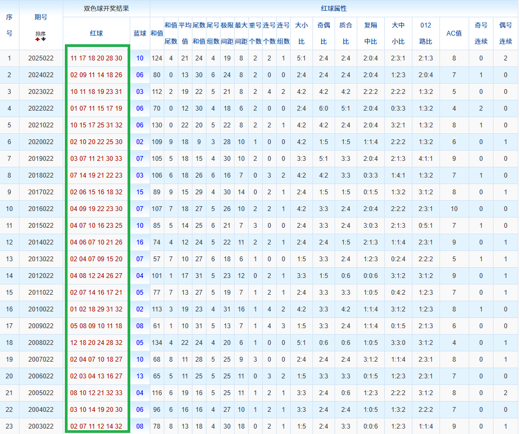Click the 012路比 column header
Screen dimensions: 520x434
click(x=425, y=33)
